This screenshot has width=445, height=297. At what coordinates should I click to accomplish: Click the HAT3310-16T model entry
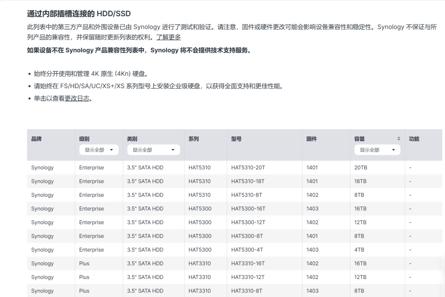[x=248, y=264]
